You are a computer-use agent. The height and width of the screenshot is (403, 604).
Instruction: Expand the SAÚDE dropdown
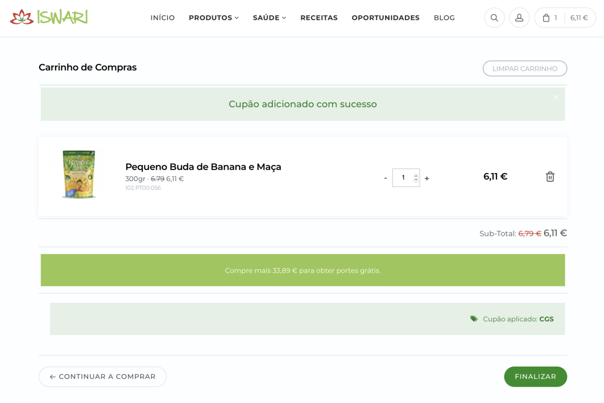(269, 17)
